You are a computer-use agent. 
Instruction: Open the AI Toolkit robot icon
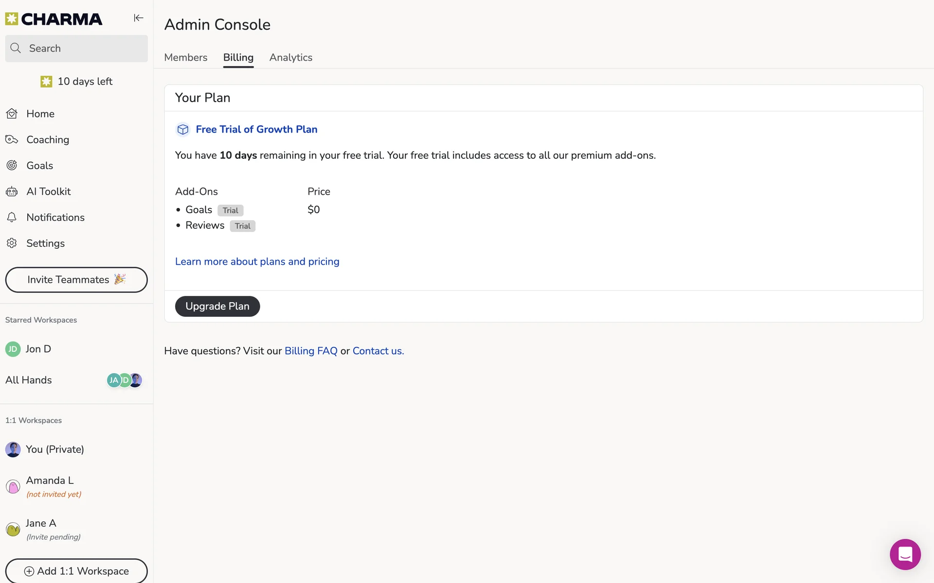(12, 191)
